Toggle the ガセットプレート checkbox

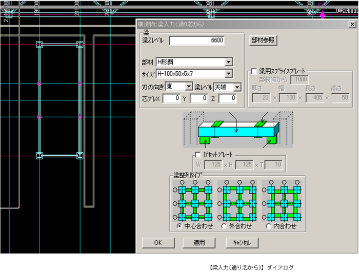pyautogui.click(x=198, y=155)
